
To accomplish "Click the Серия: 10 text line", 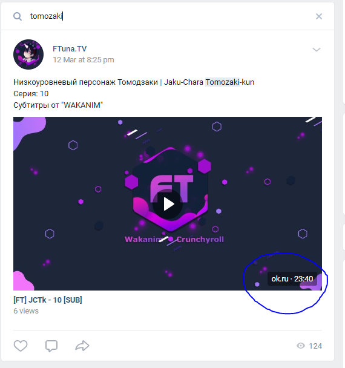I will click(x=31, y=94).
